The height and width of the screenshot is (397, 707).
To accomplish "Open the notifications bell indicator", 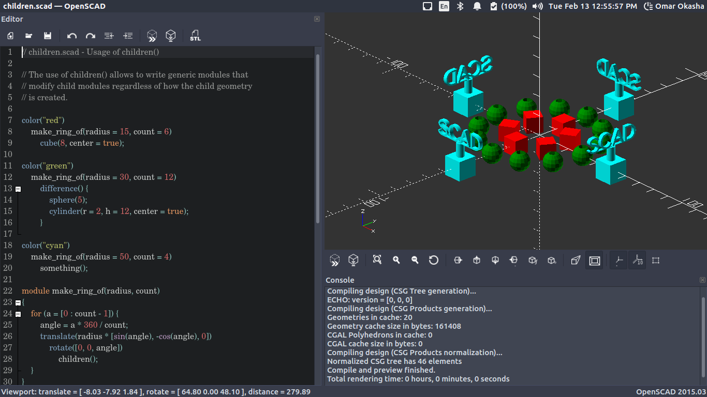I will 477,6.
